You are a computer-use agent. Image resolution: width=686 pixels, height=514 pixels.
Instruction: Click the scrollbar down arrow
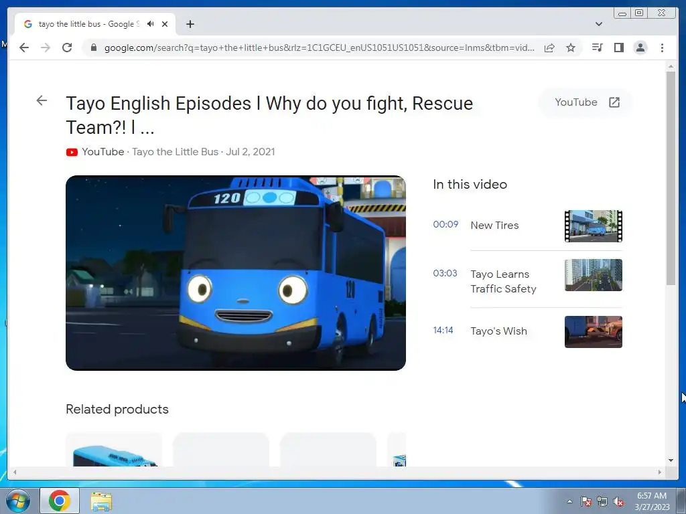click(671, 460)
